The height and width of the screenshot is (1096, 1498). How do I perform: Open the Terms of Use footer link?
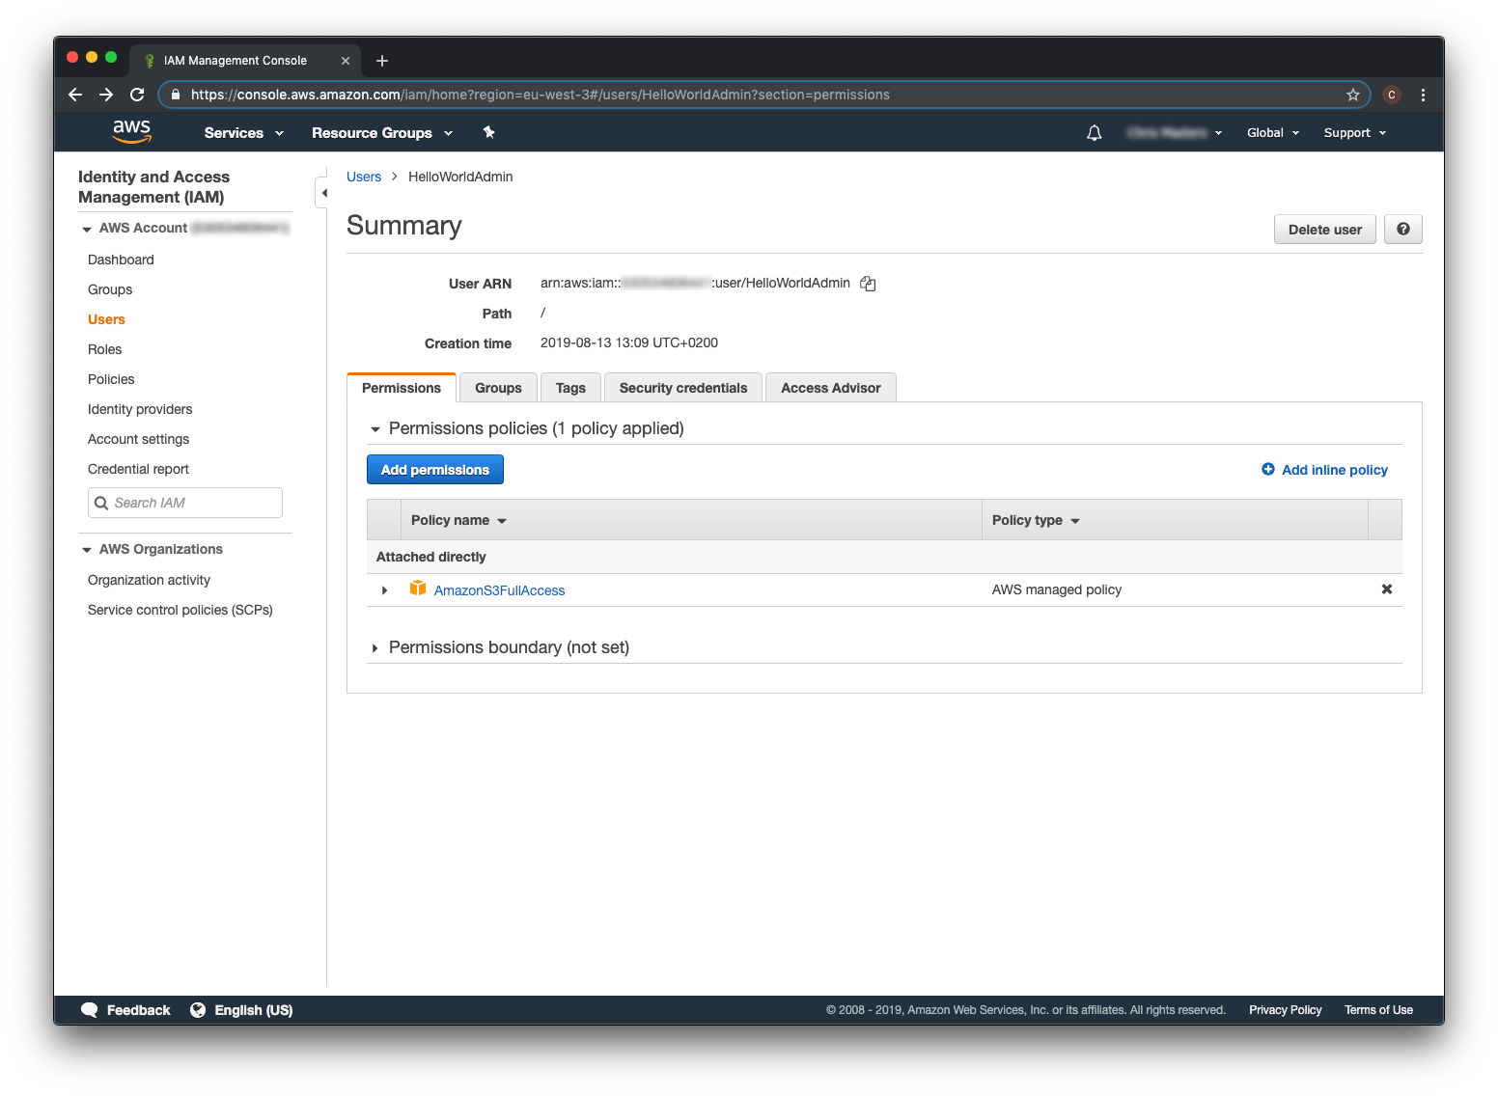1378,1010
